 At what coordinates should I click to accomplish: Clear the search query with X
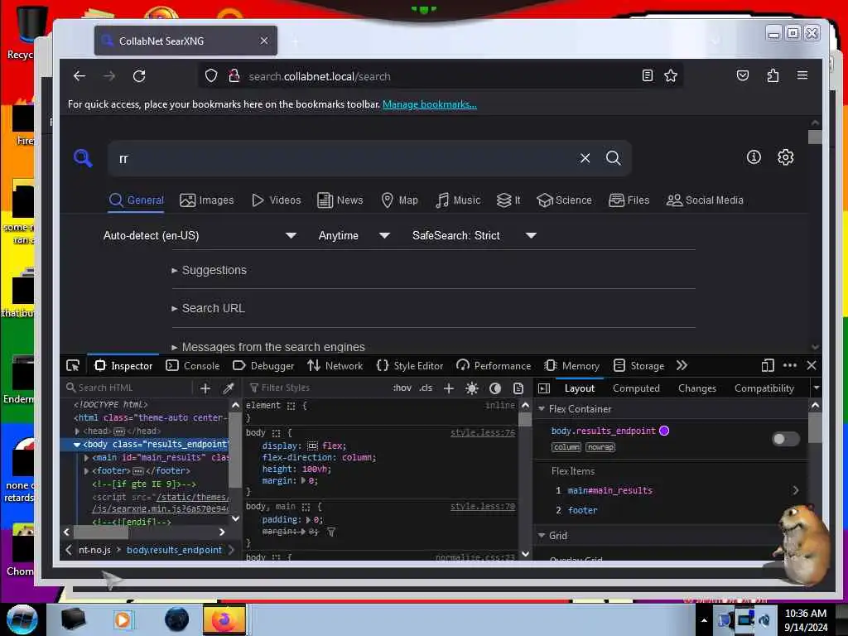coord(585,158)
